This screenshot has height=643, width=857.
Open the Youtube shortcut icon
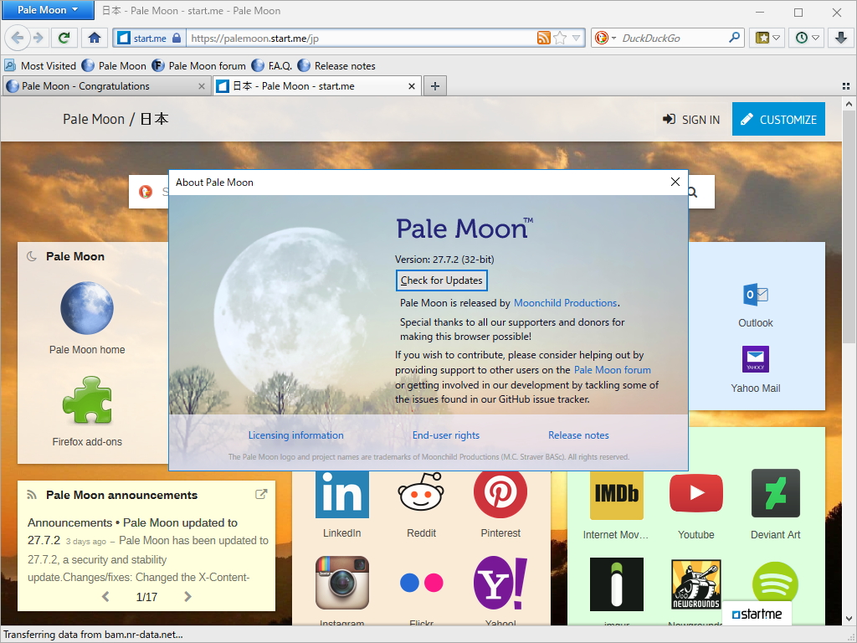695,493
